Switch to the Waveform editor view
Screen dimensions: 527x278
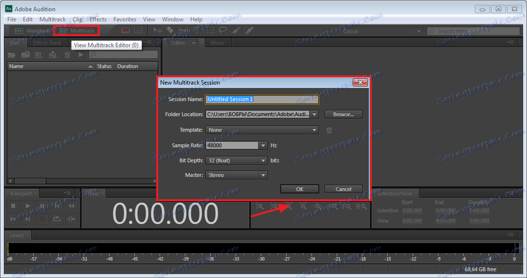pos(32,31)
